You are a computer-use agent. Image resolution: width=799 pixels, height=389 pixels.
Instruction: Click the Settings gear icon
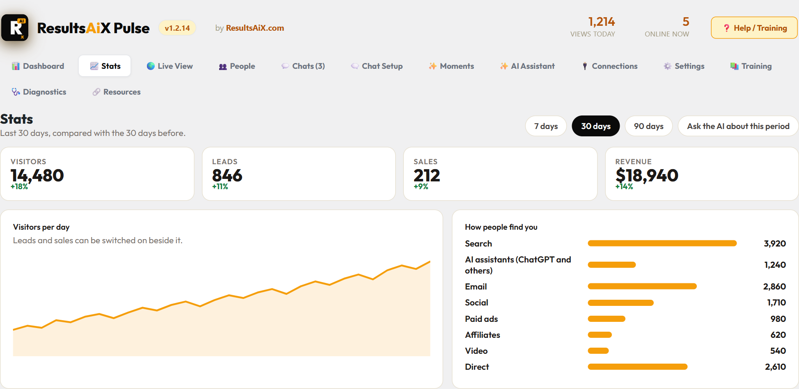[x=668, y=66]
